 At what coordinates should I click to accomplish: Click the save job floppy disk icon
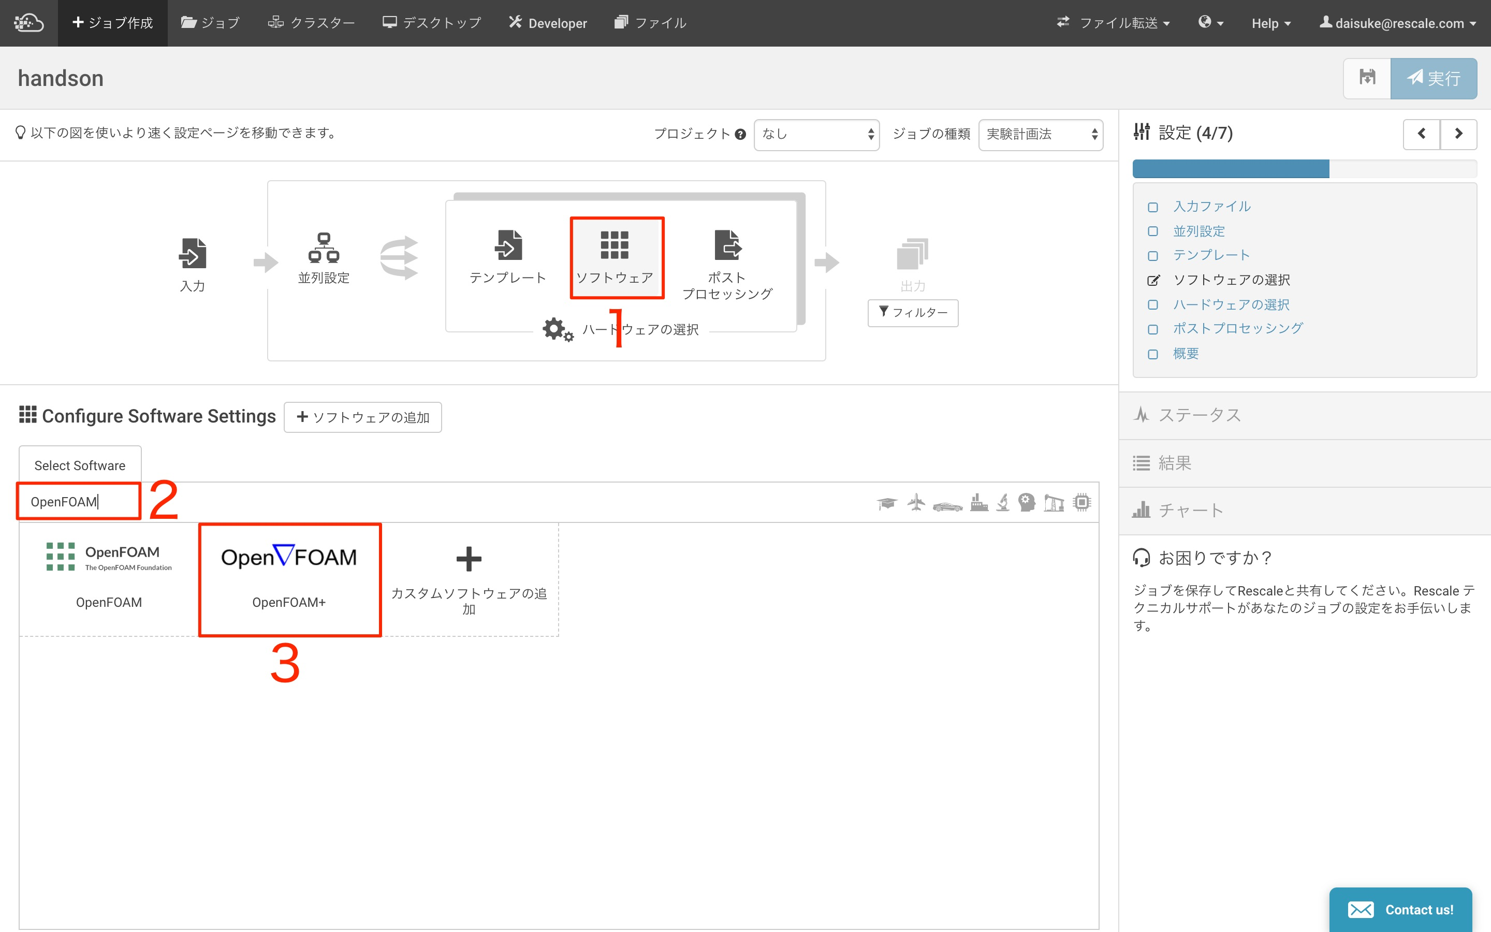coord(1367,78)
